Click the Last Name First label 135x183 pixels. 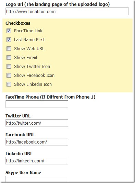(29, 40)
